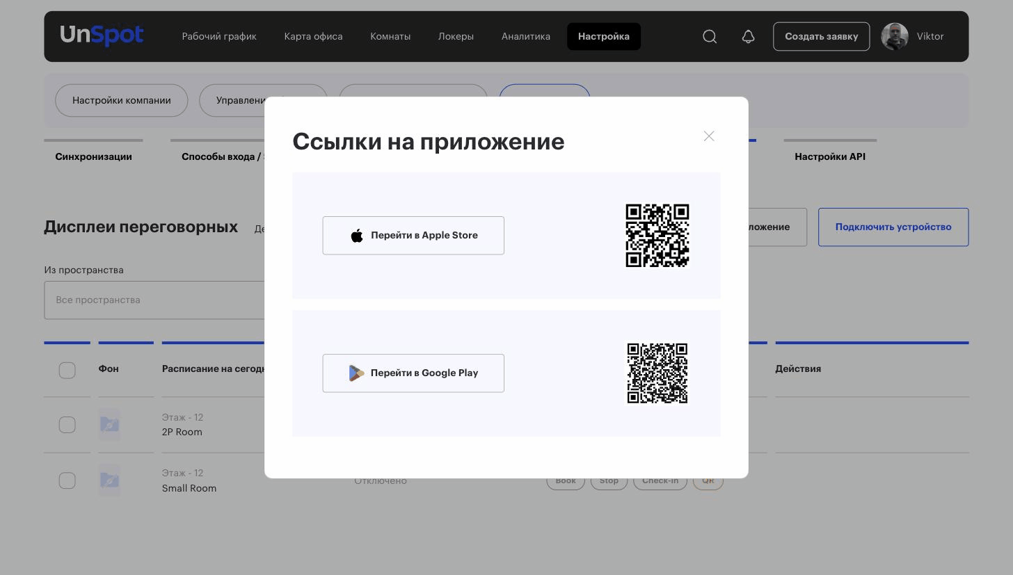Go to Карта офиса menu
Screen dimensions: 1013x575
click(x=313, y=36)
